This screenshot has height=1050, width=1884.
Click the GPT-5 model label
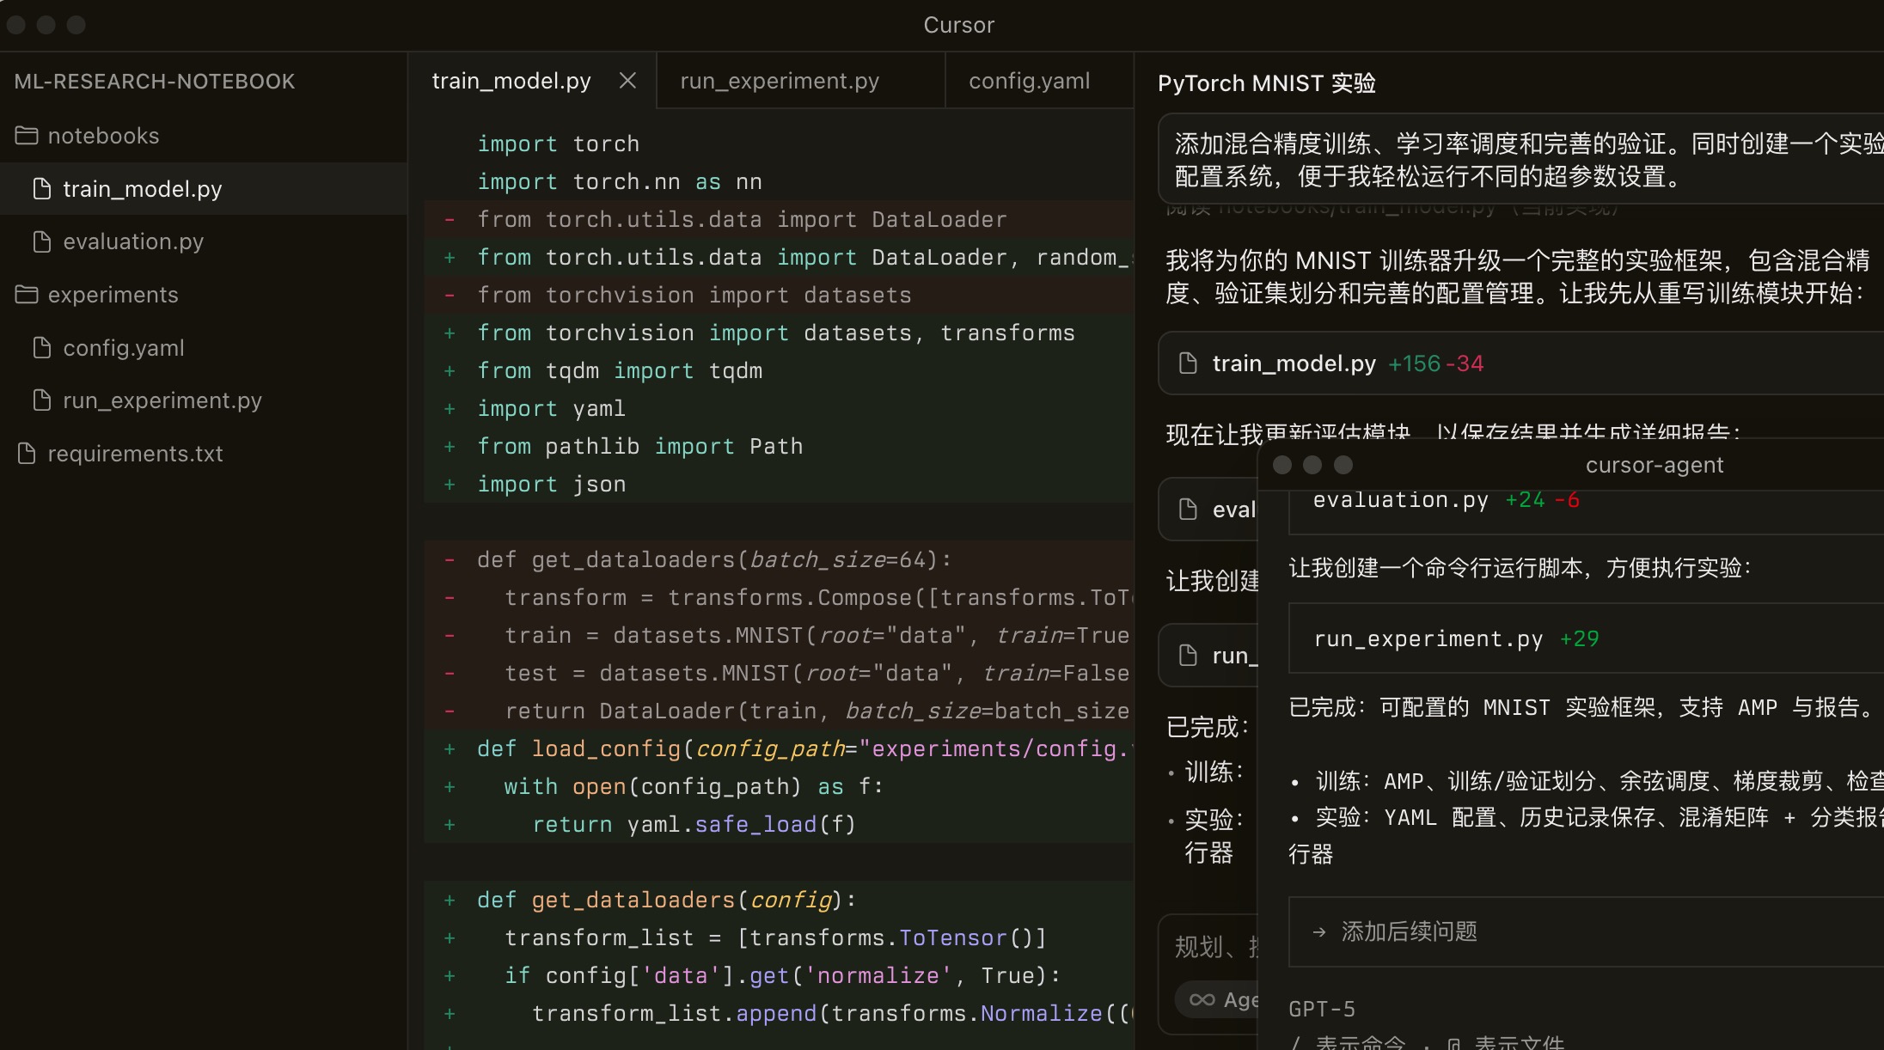pos(1321,1009)
